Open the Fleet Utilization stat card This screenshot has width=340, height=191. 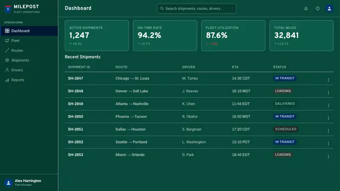[x=233, y=36]
